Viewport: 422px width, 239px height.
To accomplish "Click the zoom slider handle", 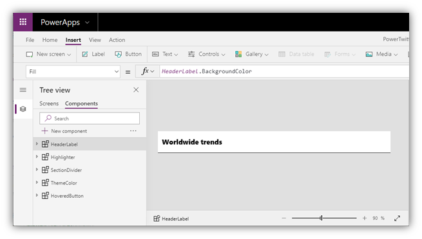I will [x=321, y=218].
